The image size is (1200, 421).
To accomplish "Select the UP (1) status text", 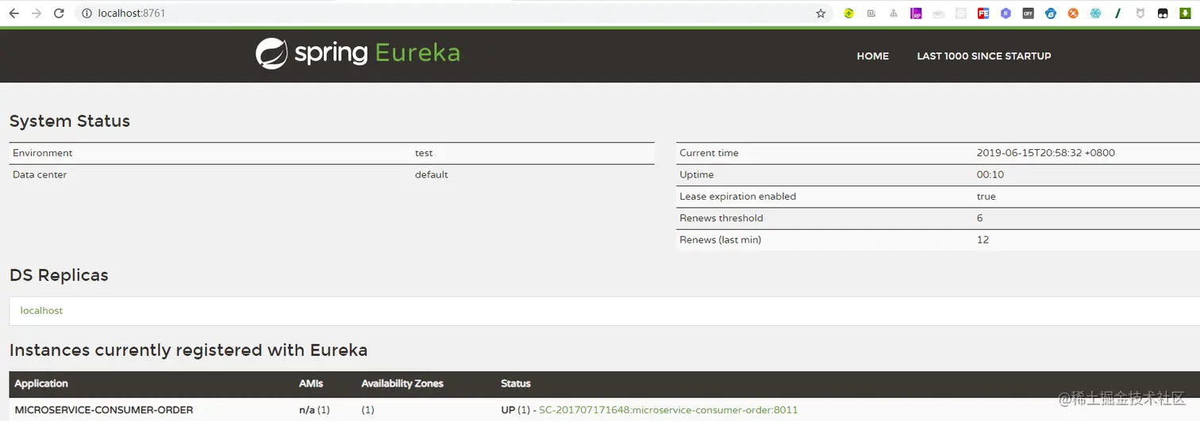I will coord(515,410).
